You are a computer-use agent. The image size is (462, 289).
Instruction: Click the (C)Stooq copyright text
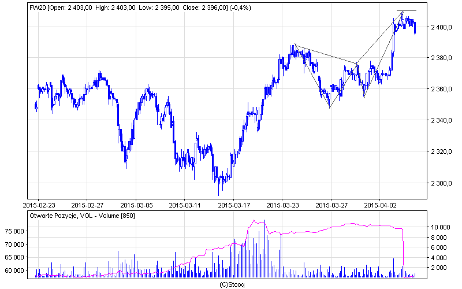[x=232, y=285]
